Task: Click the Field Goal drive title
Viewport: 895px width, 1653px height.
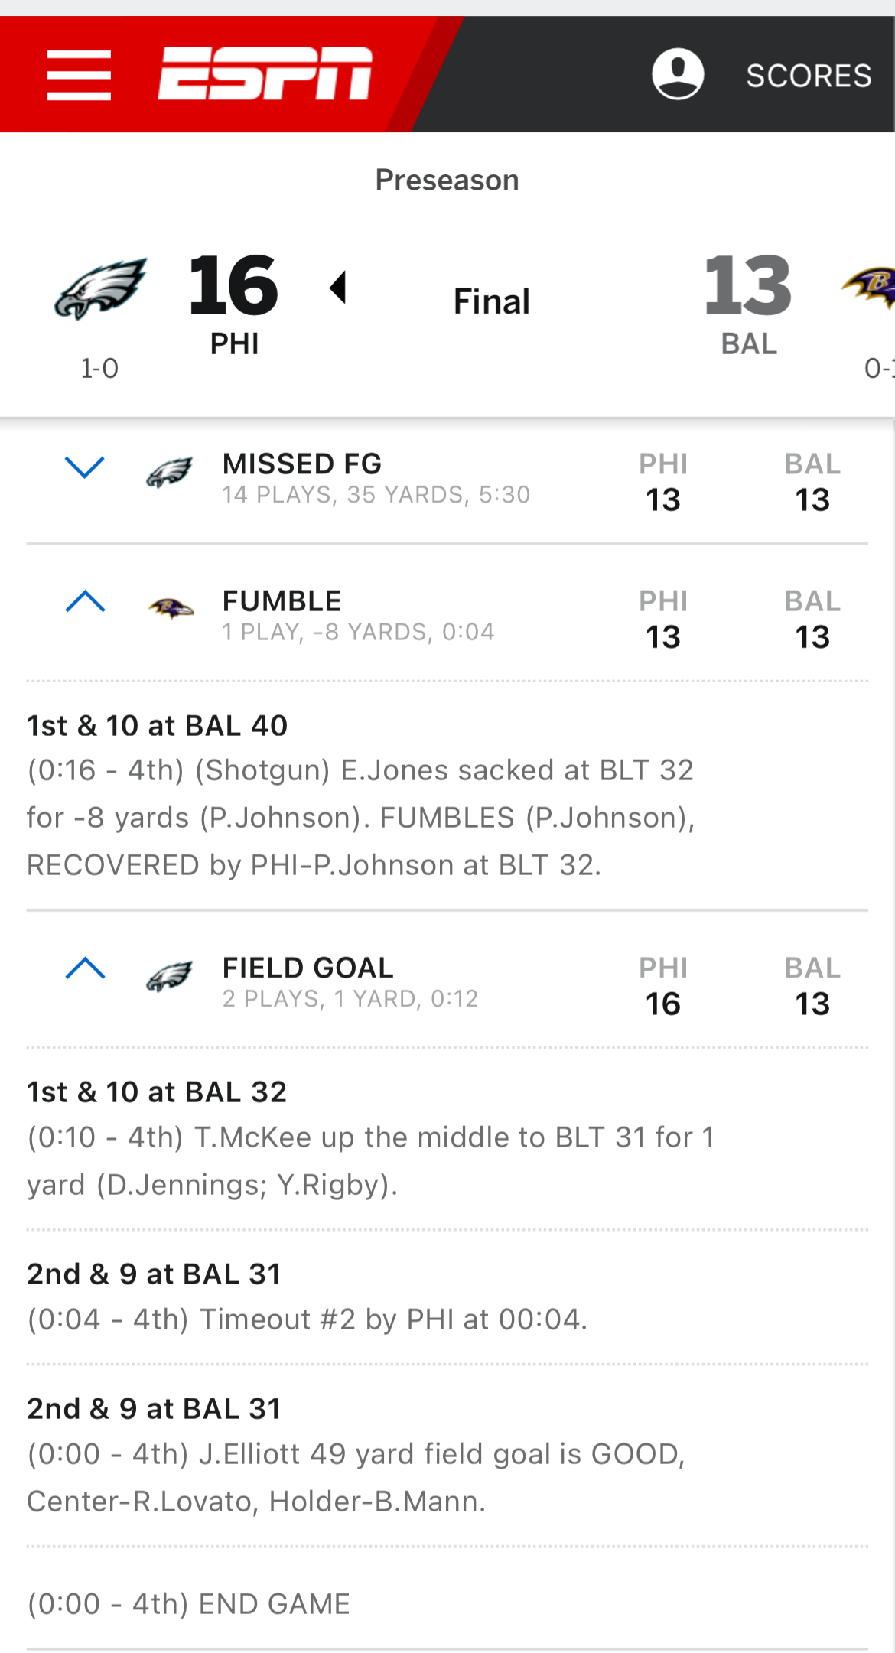Action: 308,968
